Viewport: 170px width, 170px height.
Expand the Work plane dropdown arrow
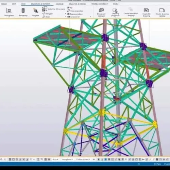(x=9, y=17)
